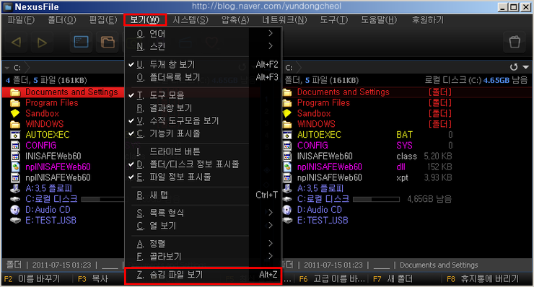Toggle 두개 창 보기 checked option
534x287 pixels.
[204, 64]
